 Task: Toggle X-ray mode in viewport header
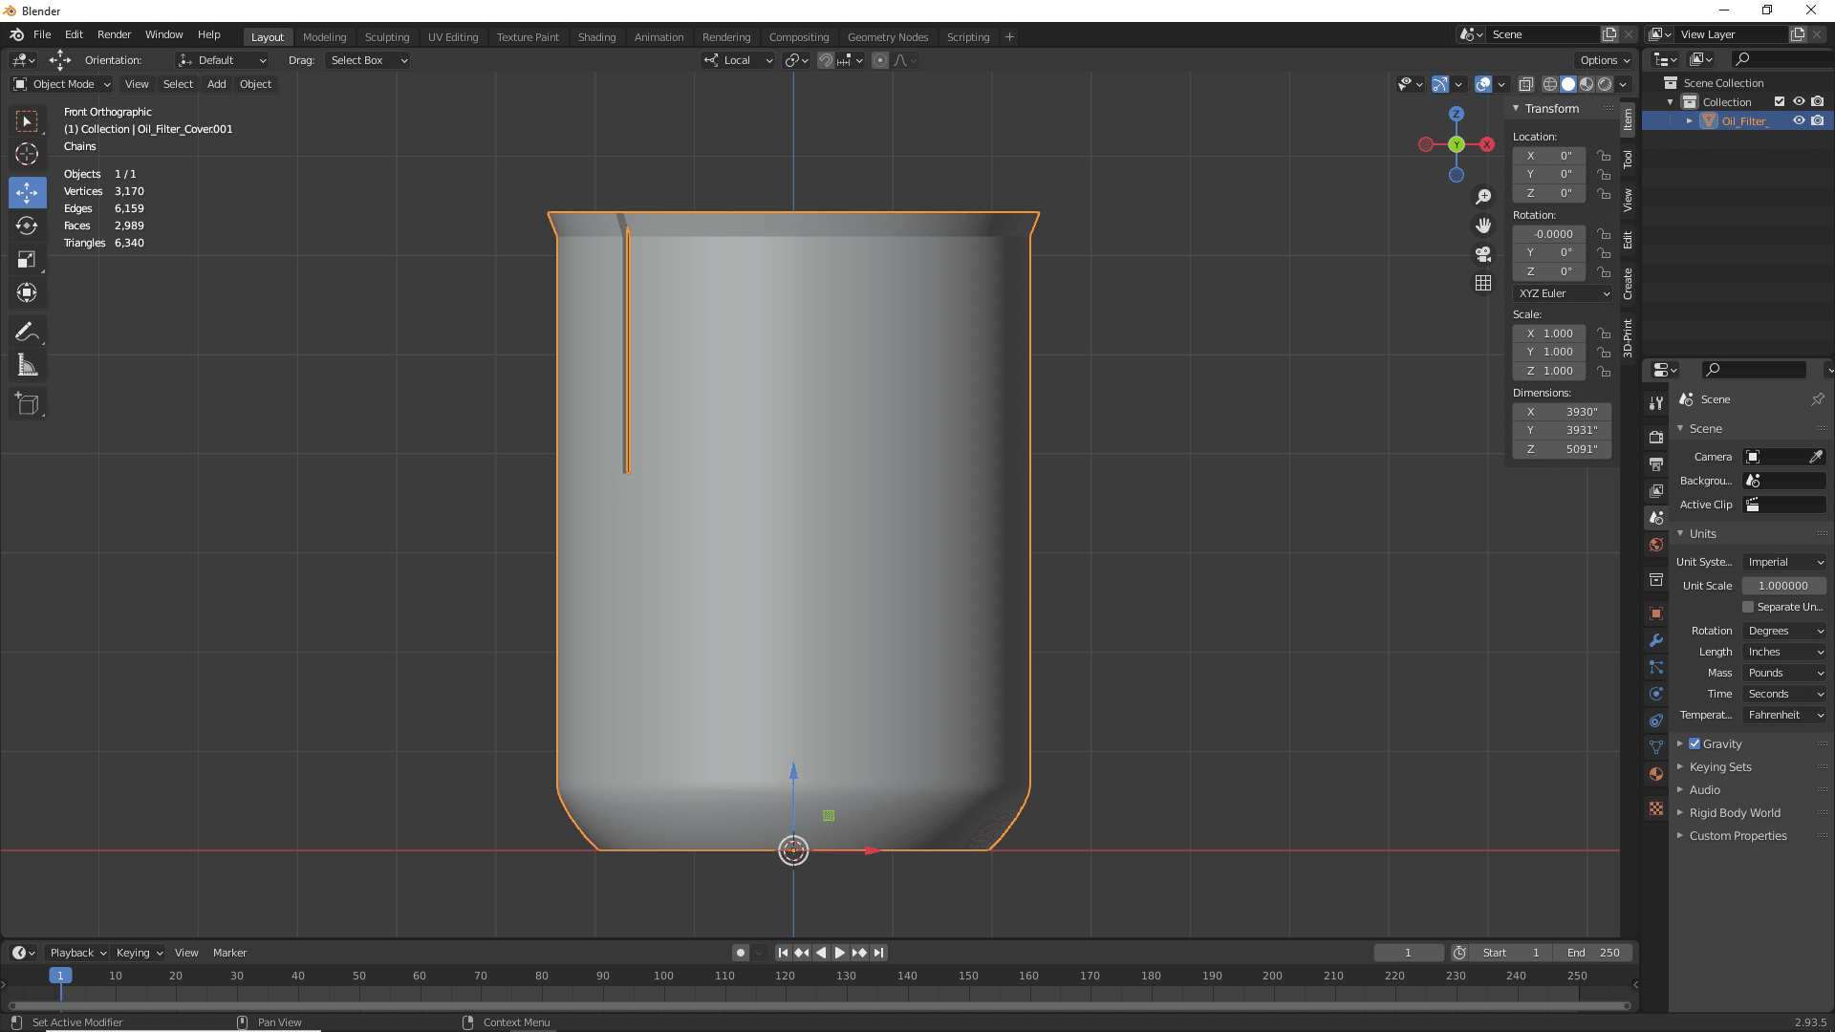1526,85
